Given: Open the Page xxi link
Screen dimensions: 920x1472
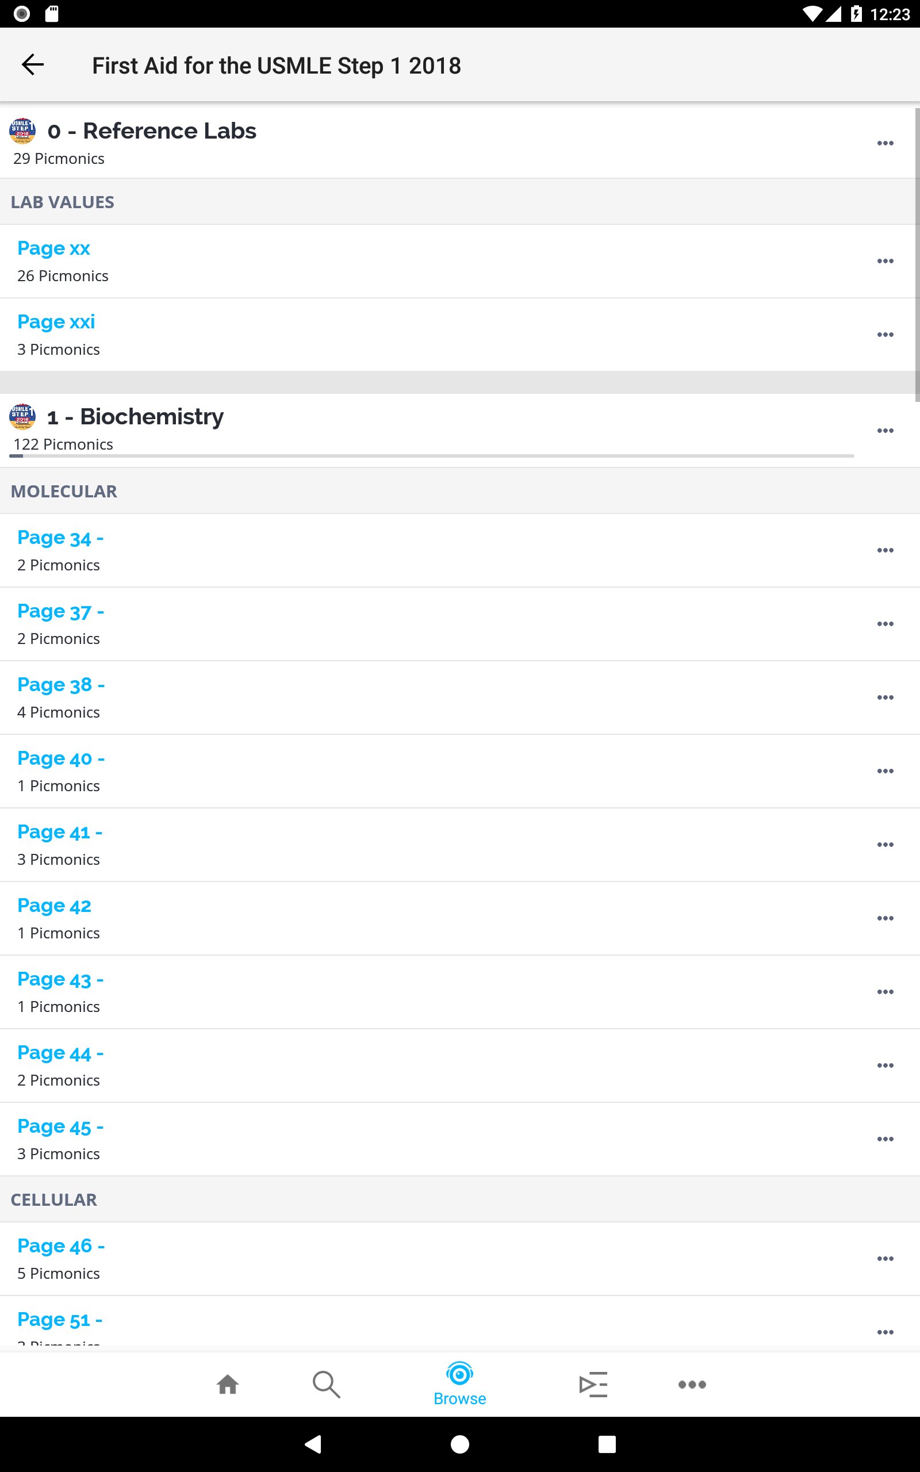Looking at the screenshot, I should (56, 322).
